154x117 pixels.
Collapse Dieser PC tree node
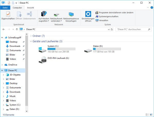coord(2,70)
